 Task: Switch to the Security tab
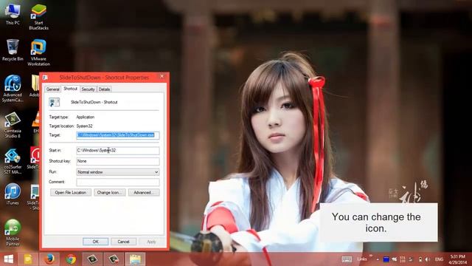point(88,89)
